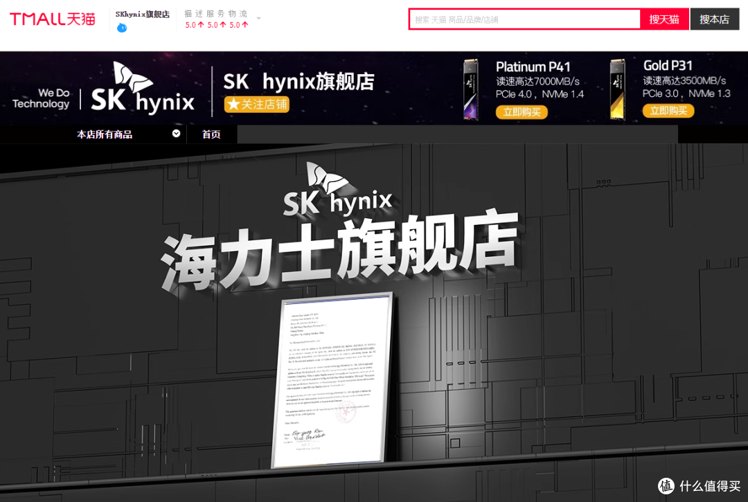Open the 首页 navigation tab
The height and width of the screenshot is (502, 748).
click(211, 134)
